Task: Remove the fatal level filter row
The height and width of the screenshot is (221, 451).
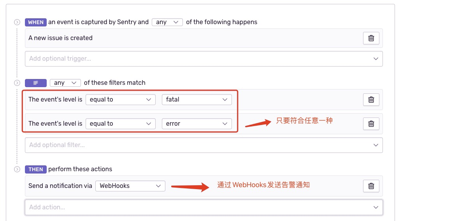Action: click(x=371, y=100)
